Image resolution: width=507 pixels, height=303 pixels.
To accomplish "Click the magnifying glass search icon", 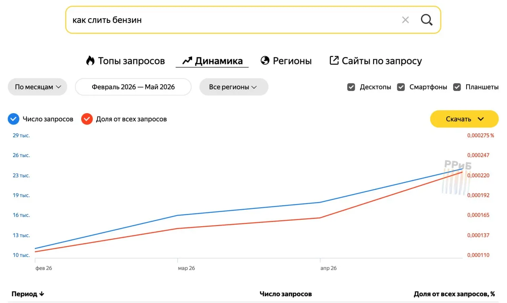I will [427, 20].
